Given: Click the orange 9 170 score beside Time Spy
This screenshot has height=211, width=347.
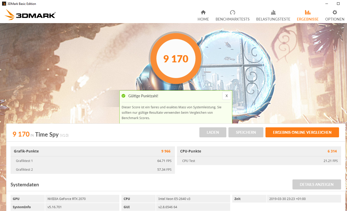Looking at the screenshot, I should click(21, 134).
